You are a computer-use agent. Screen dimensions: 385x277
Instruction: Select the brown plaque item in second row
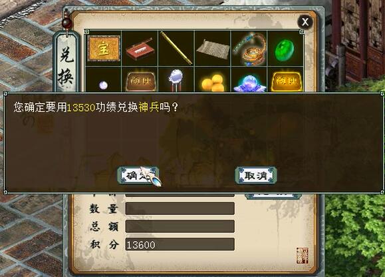click(140, 80)
